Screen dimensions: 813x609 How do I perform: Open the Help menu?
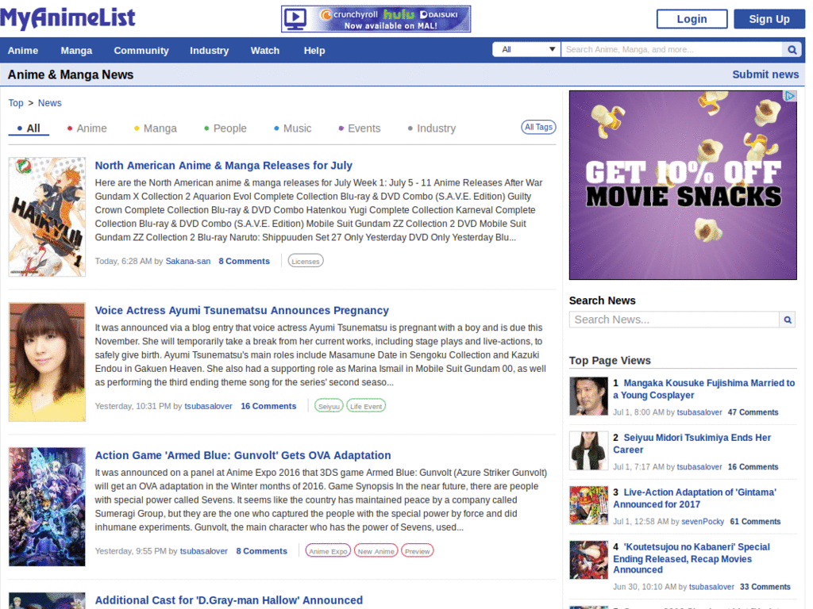[314, 51]
